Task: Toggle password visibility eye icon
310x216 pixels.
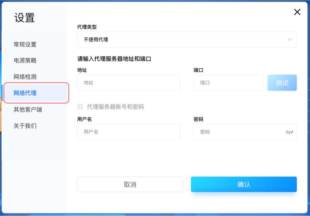Action: pos(289,132)
